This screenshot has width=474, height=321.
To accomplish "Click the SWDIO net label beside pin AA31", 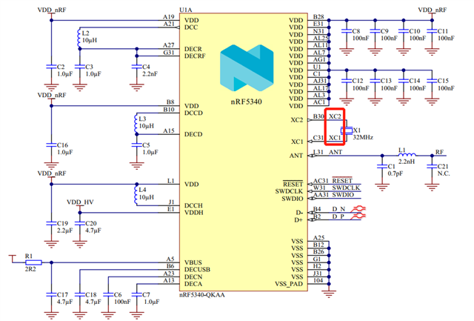I will pyautogui.click(x=343, y=194).
